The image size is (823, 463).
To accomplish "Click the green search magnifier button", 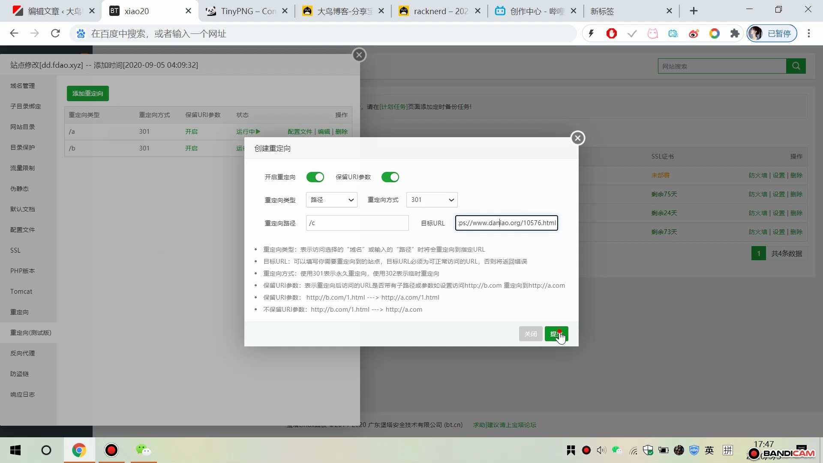I will click(x=796, y=66).
